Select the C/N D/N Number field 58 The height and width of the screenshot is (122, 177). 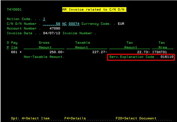(x=51, y=24)
